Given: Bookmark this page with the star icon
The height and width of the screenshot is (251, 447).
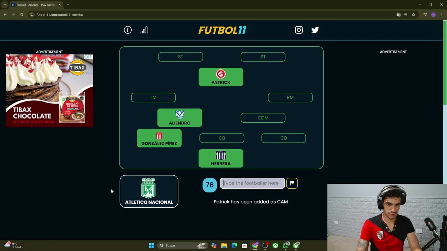Looking at the screenshot, I should click(x=413, y=15).
